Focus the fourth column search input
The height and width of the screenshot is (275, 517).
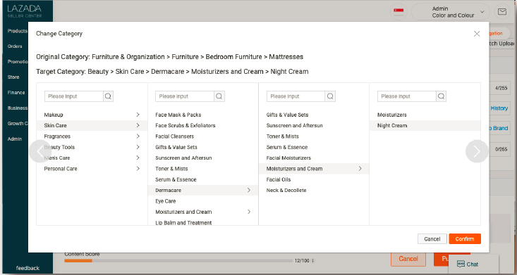tap(407, 96)
